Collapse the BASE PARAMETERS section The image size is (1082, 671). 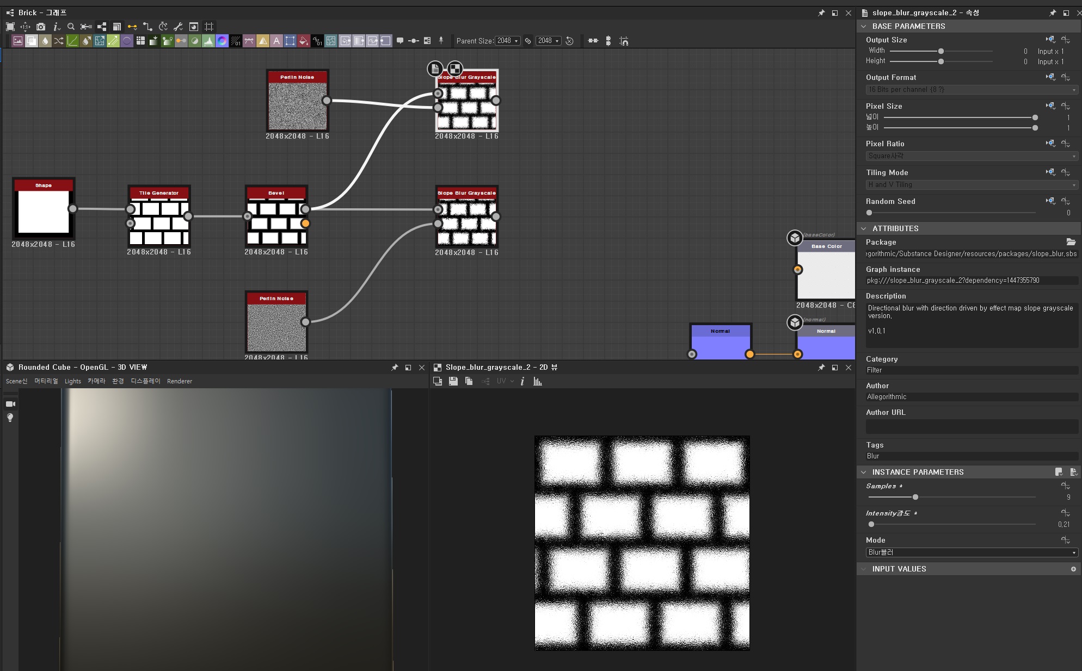pyautogui.click(x=864, y=26)
